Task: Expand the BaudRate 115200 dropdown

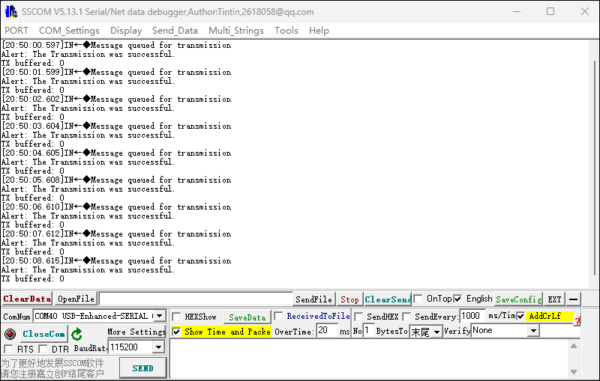Action: (x=158, y=347)
